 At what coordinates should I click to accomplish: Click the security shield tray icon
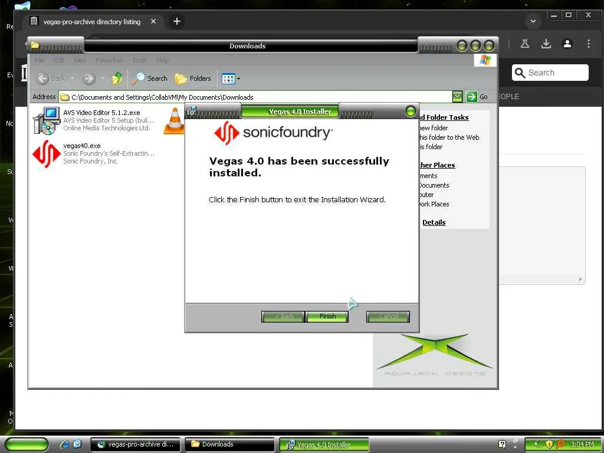click(549, 444)
